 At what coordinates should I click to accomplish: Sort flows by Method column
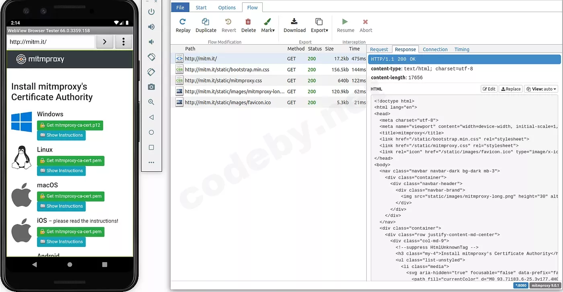(x=296, y=49)
